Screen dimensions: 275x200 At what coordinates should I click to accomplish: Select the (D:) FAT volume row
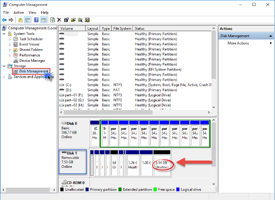135,90
